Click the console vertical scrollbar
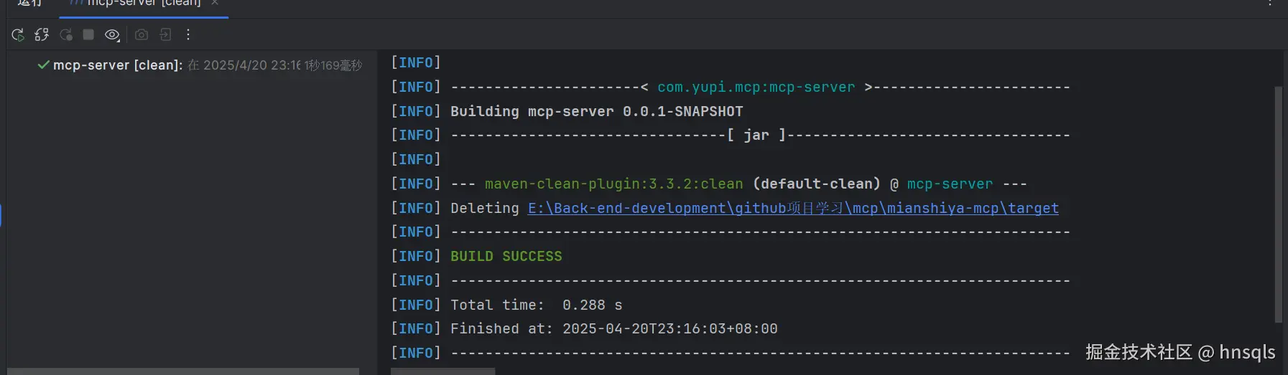The width and height of the screenshot is (1288, 375). [x=1278, y=204]
